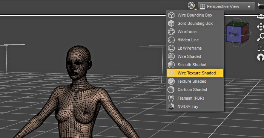Select the zoom magnifier icon
This screenshot has height=138, width=264.
tap(261, 37)
